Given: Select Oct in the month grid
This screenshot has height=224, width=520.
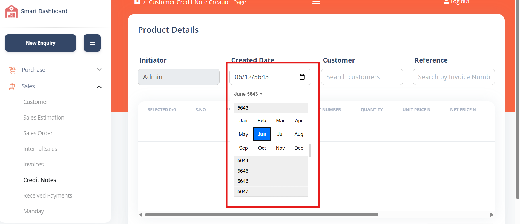Looking at the screenshot, I should click(x=262, y=148).
